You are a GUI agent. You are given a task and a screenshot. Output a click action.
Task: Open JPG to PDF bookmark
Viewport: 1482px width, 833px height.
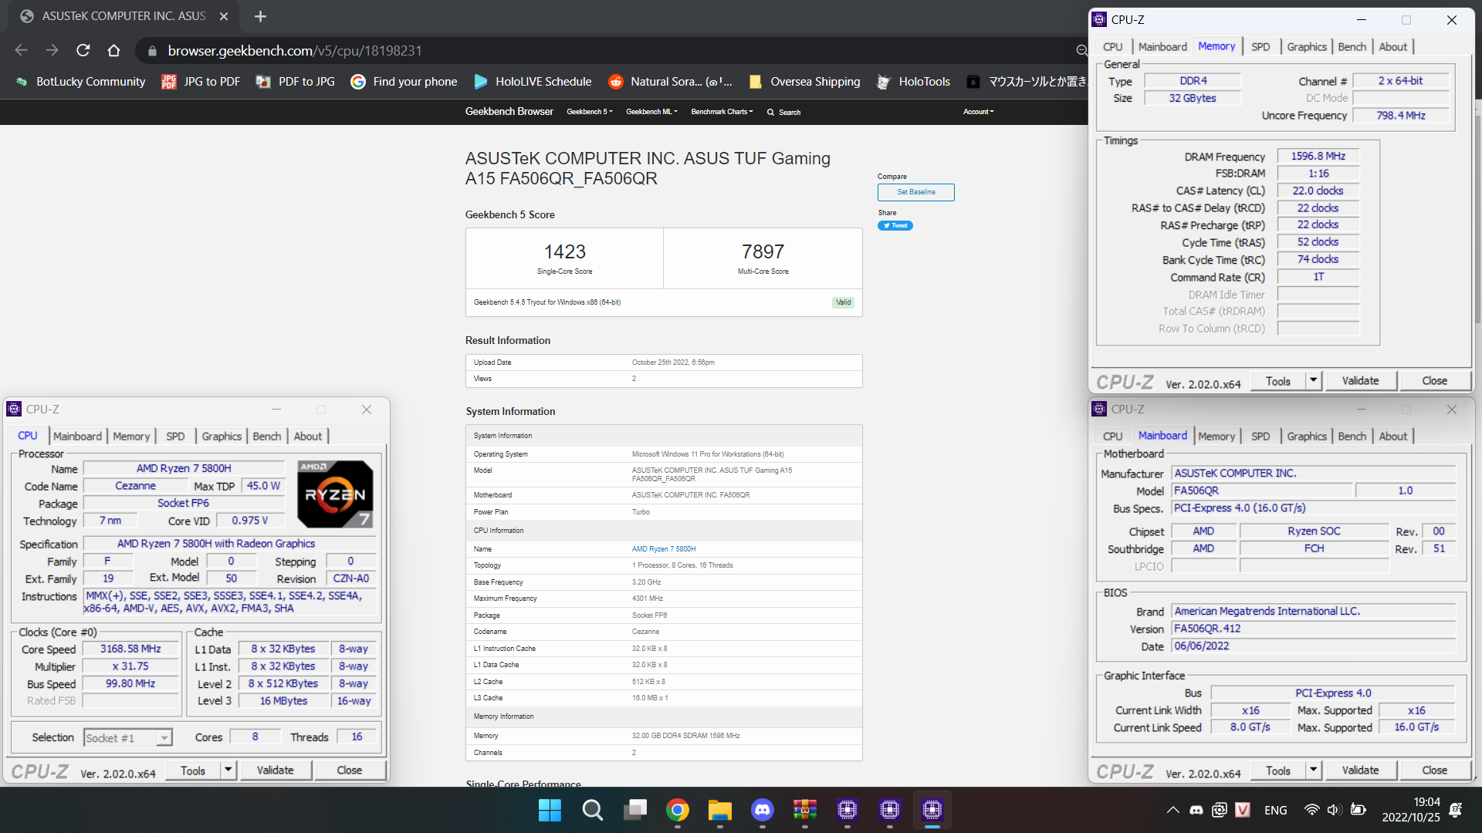201,82
